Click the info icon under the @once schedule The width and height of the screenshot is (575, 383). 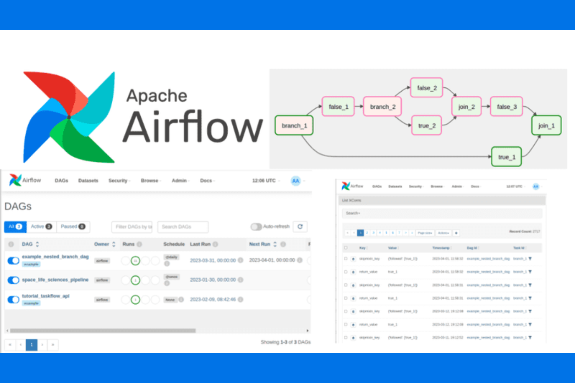167,283
